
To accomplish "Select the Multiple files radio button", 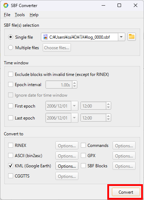I will (x=11, y=47).
